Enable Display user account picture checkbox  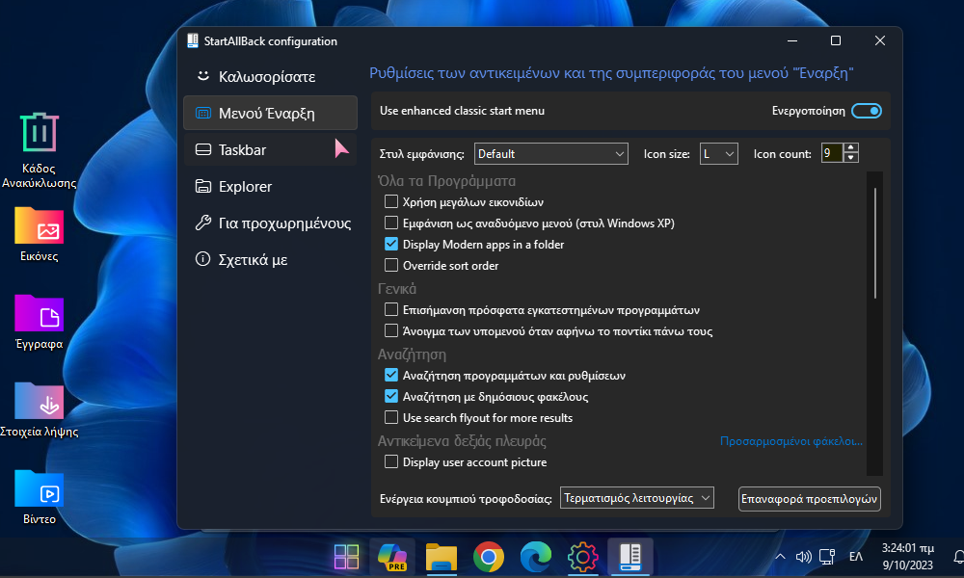391,461
